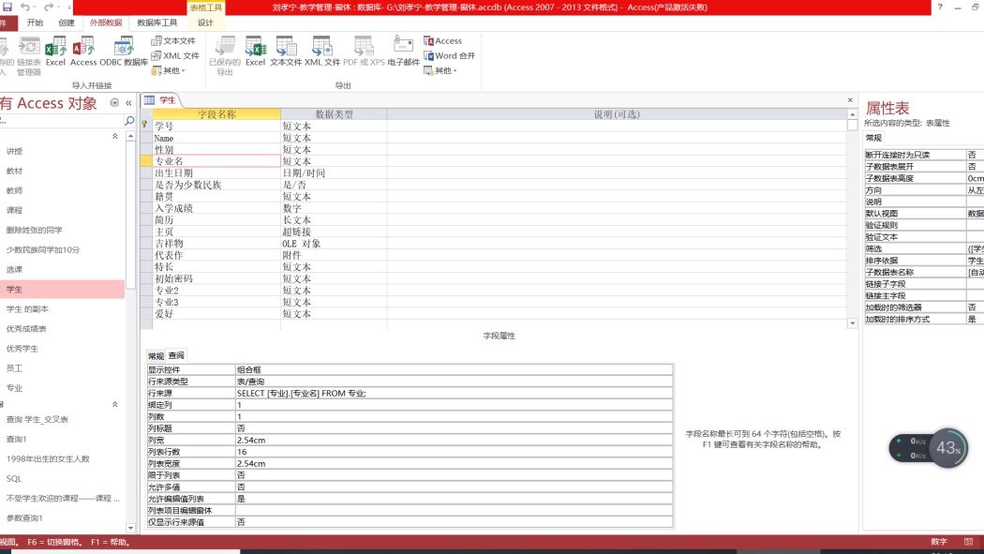Click navigation pane scrollbar down arrow

tap(130, 529)
